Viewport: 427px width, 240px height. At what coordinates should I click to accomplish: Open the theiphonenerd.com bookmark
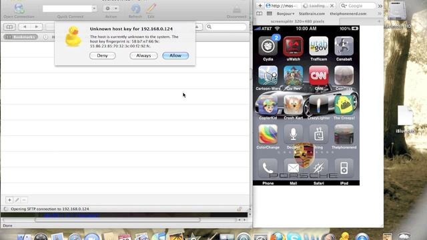[348, 13]
